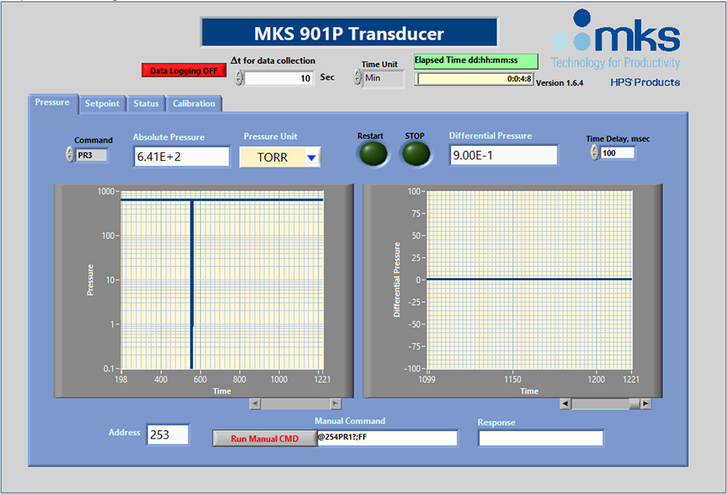Viewport: 727px width, 494px height.
Task: Click right arrow on Pressure graph scrollbar
Action: pos(335,404)
